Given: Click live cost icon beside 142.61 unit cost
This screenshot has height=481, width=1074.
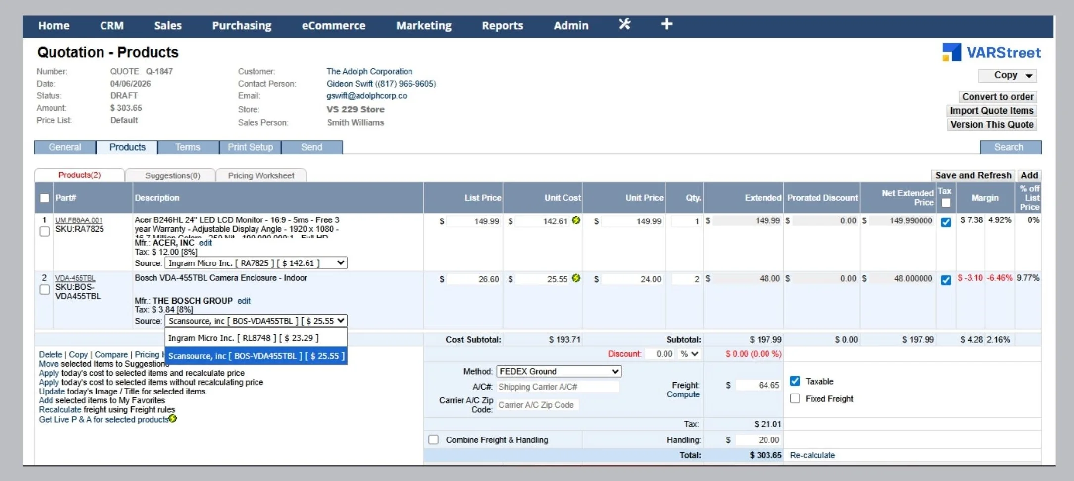Looking at the screenshot, I should (576, 220).
